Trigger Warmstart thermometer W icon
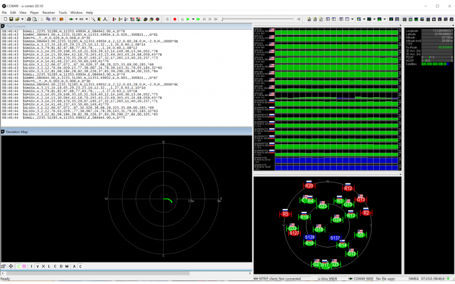This screenshot has width=455, height=284. point(121,19)
